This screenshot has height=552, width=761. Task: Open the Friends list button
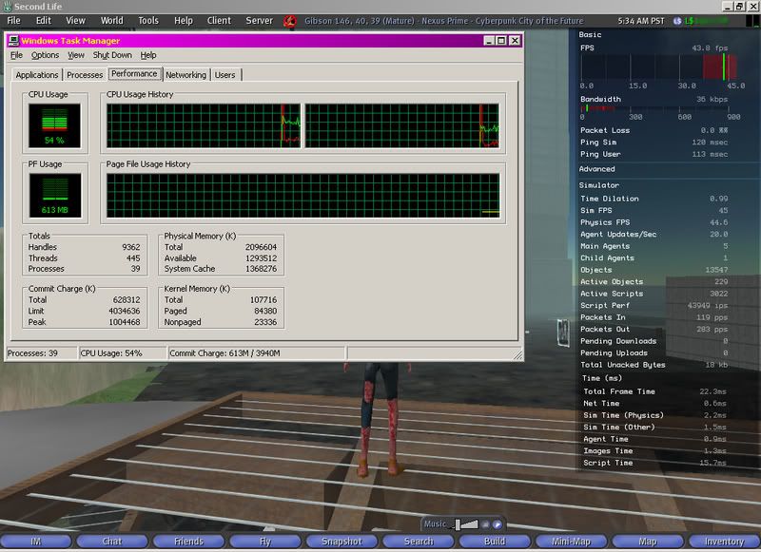[188, 542]
